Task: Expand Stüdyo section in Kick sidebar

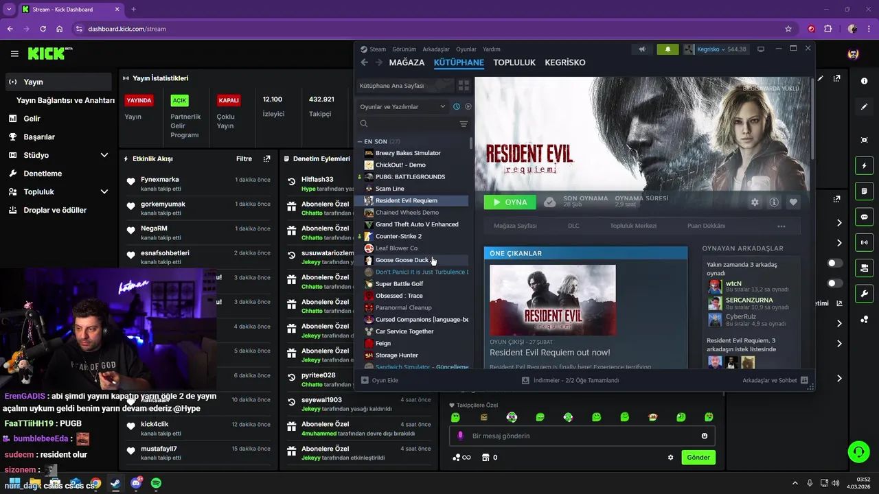Action: click(x=104, y=155)
